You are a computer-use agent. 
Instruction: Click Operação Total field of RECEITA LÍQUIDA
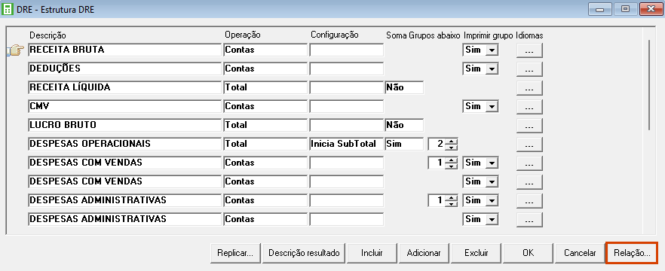tap(265, 87)
